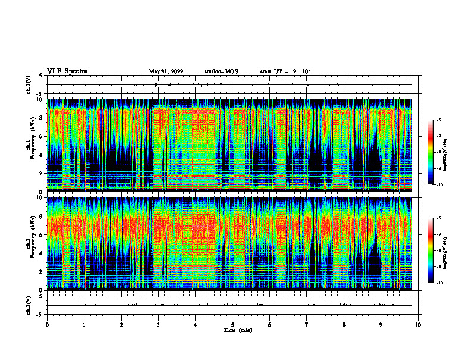
Task: Click the '-6' label on ch.1 colorbar
Action: click(439, 120)
